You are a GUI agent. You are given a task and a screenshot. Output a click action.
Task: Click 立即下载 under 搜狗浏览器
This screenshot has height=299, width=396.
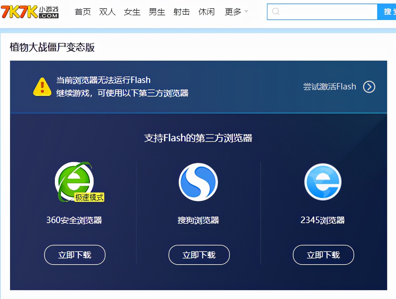[x=199, y=255]
